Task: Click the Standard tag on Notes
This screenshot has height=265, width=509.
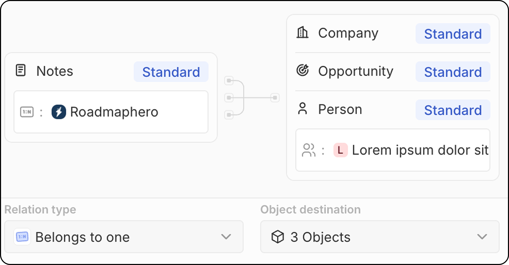Action: pos(171,72)
